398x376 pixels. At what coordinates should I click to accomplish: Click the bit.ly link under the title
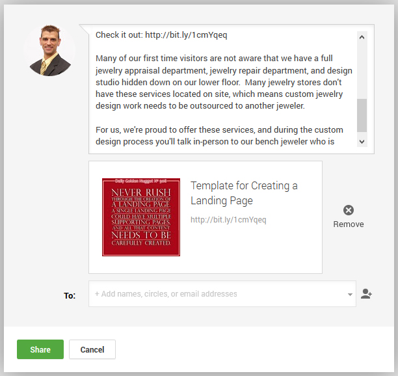click(x=228, y=220)
